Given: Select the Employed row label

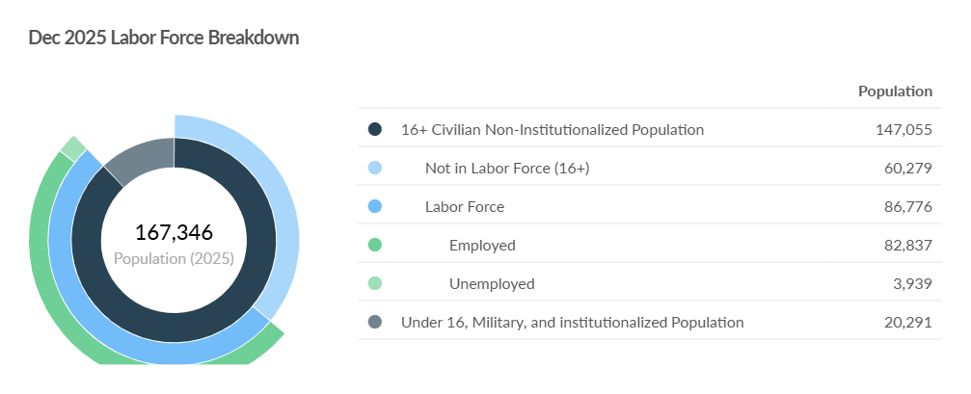Looking at the screenshot, I should coord(482,245).
